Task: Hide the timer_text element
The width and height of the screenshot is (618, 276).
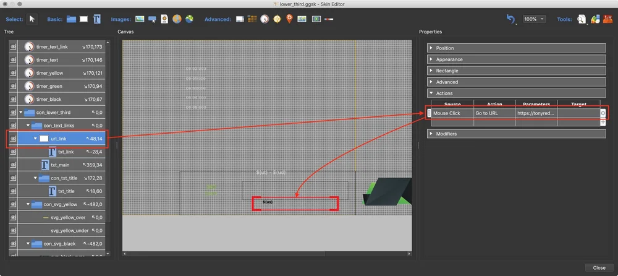Action: (x=13, y=60)
